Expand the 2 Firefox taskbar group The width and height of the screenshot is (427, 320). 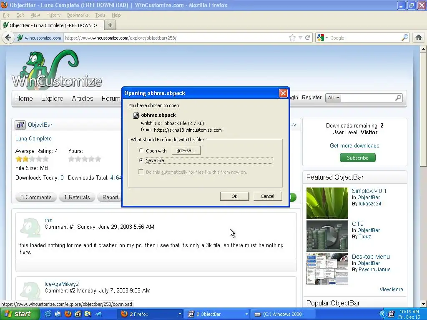coord(180,314)
